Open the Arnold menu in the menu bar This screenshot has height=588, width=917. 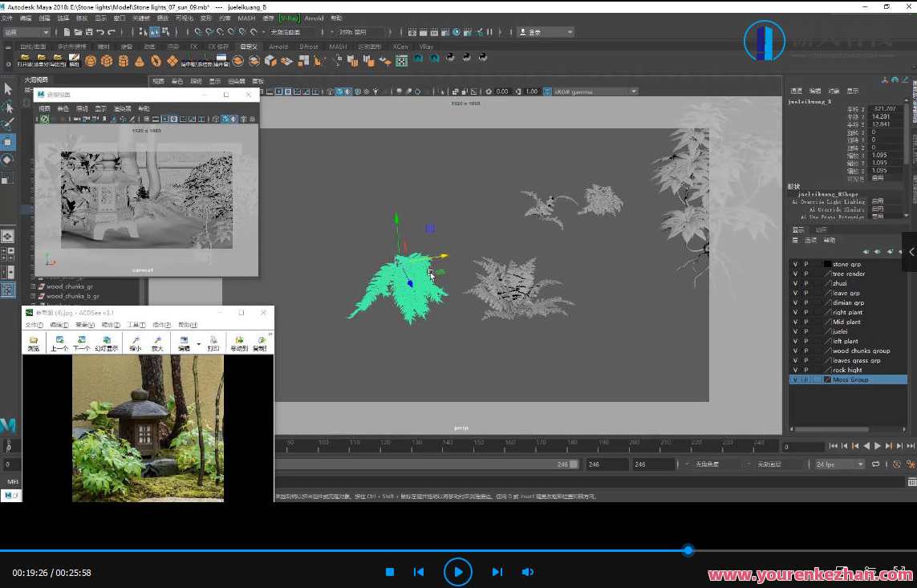314,18
